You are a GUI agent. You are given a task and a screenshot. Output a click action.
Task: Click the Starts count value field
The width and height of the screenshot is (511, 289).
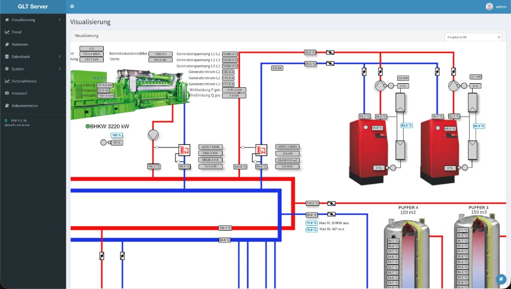(160, 60)
